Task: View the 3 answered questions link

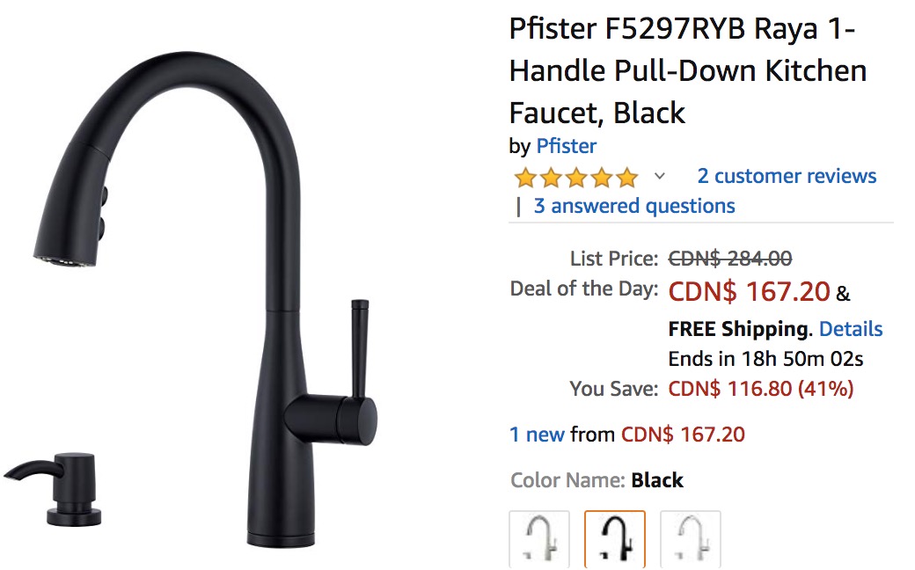Action: 634,206
